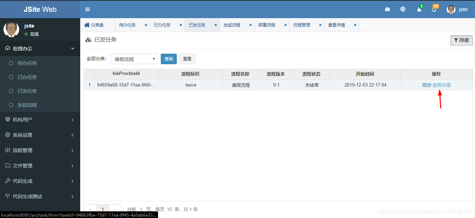The image size is (475, 218).
Task: Open notifications bell showing 10 alerts
Action: (x=433, y=9)
